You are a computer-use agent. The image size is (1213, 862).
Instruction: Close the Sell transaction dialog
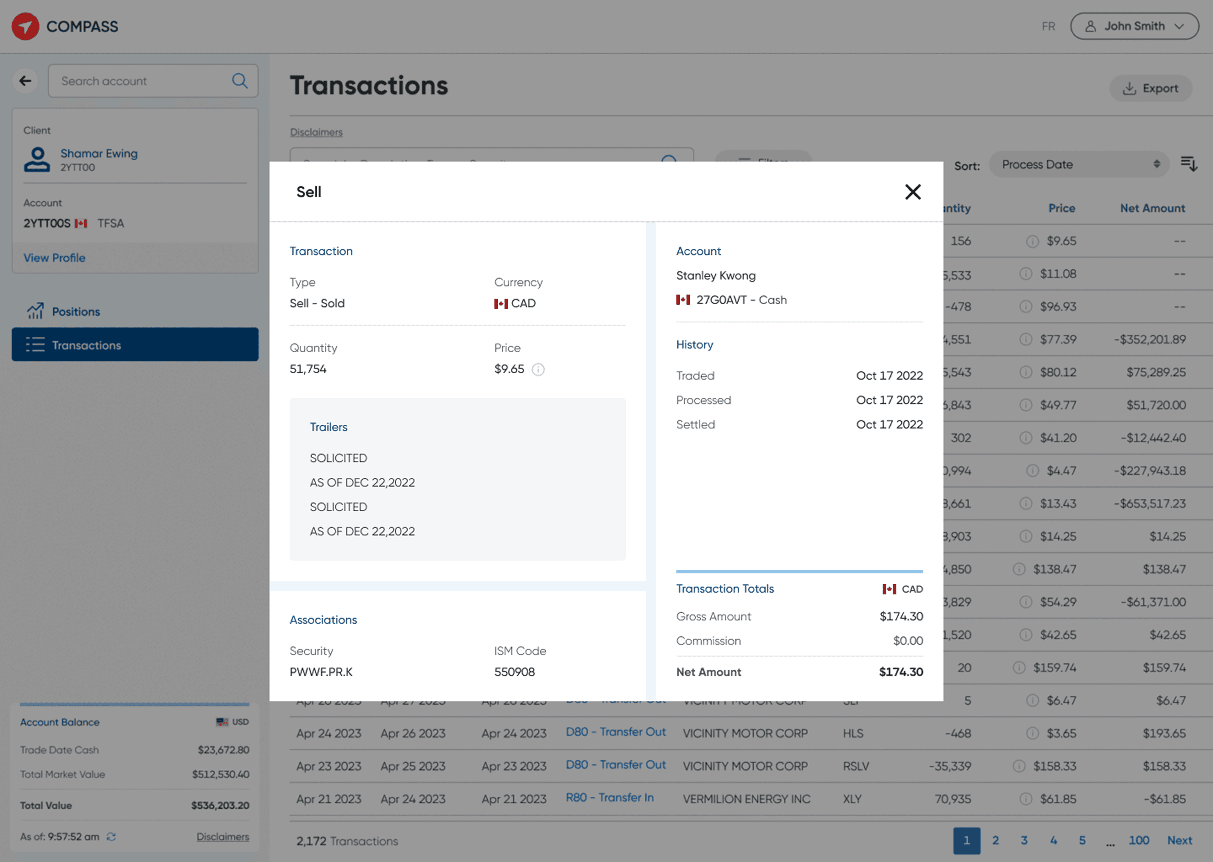(x=912, y=192)
